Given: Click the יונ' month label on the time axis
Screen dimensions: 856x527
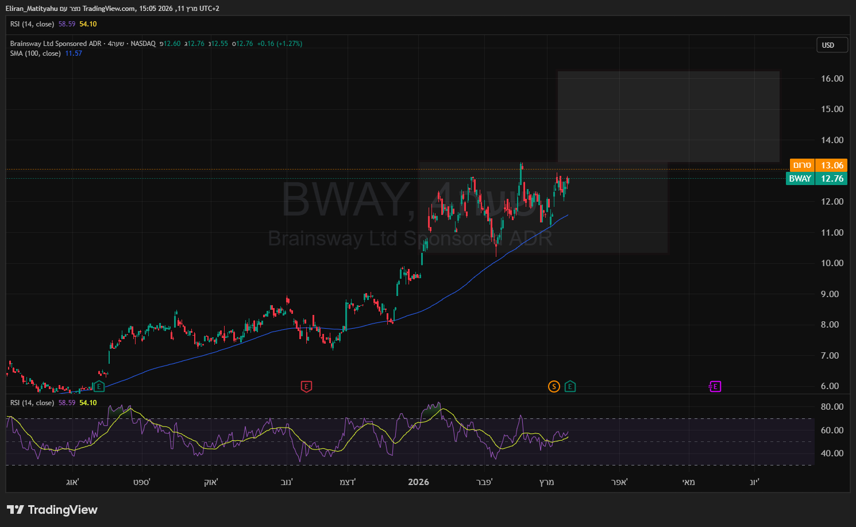Looking at the screenshot, I should pos(754,482).
